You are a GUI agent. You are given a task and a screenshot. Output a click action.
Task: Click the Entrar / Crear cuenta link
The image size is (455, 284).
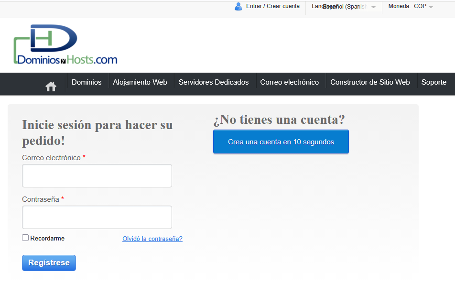tap(272, 6)
